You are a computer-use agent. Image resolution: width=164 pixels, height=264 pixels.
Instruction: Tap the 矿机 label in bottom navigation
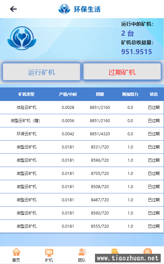[49, 260]
